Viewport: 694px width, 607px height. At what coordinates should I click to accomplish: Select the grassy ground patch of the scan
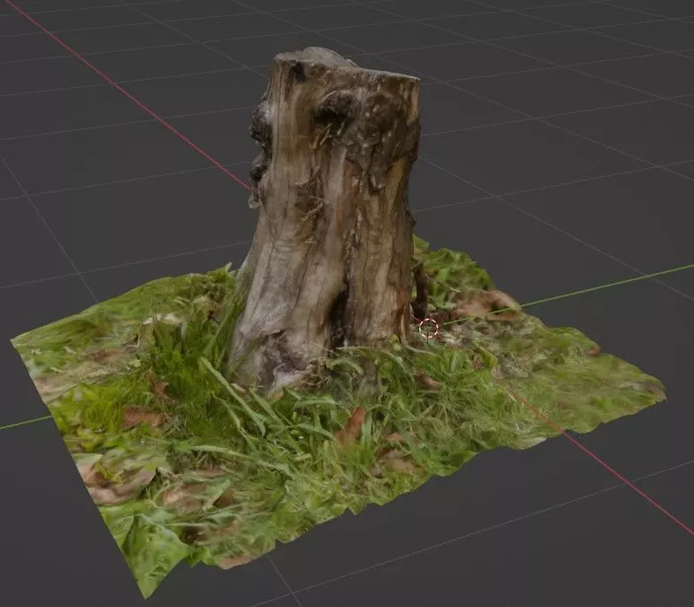[x=310, y=443]
